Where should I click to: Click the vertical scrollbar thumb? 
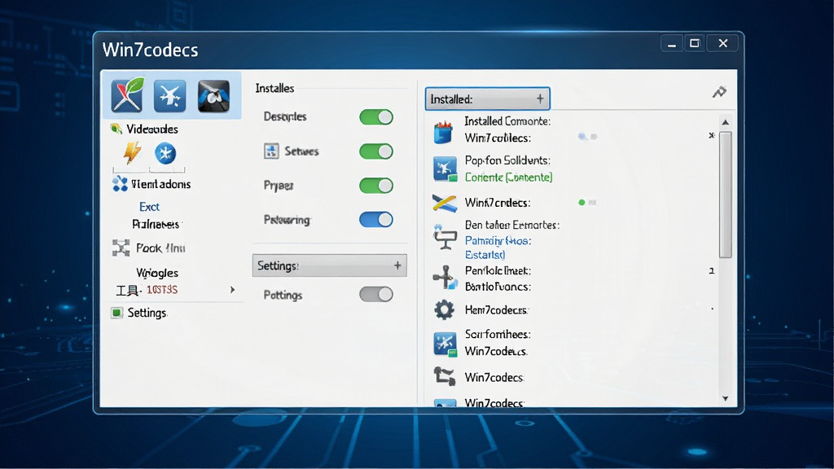click(x=726, y=195)
